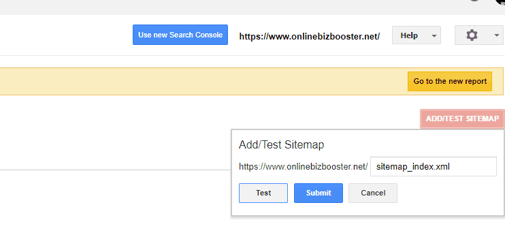505x252 pixels.
Task: Test the sitemap with the Test button
Action: (x=263, y=193)
